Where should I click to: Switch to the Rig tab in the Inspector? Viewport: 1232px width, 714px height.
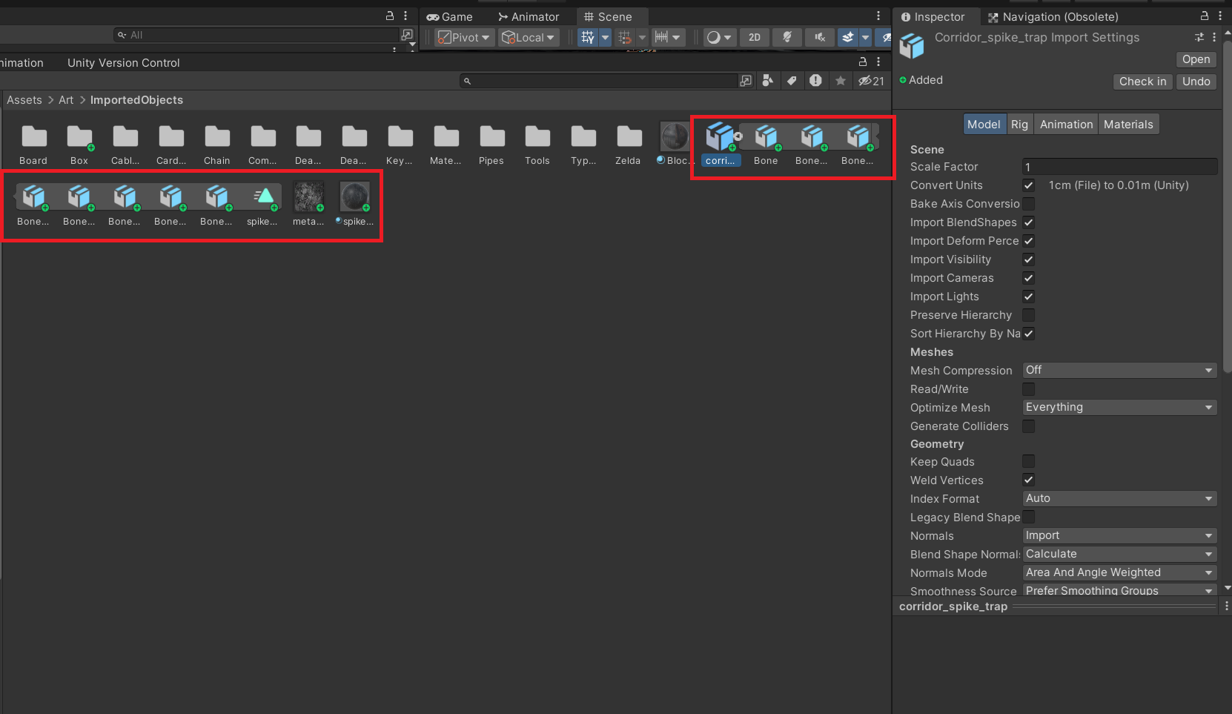[x=1019, y=124]
